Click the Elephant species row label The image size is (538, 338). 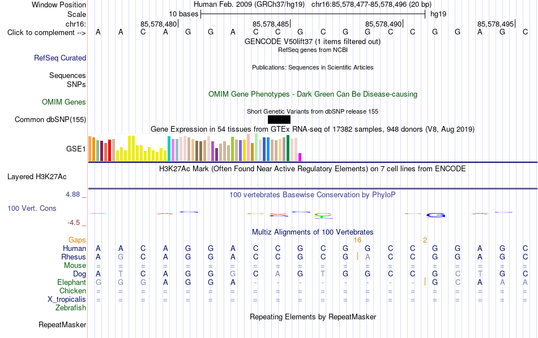click(x=72, y=282)
